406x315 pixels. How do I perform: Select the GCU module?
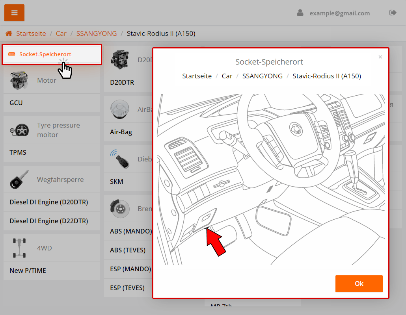point(16,103)
